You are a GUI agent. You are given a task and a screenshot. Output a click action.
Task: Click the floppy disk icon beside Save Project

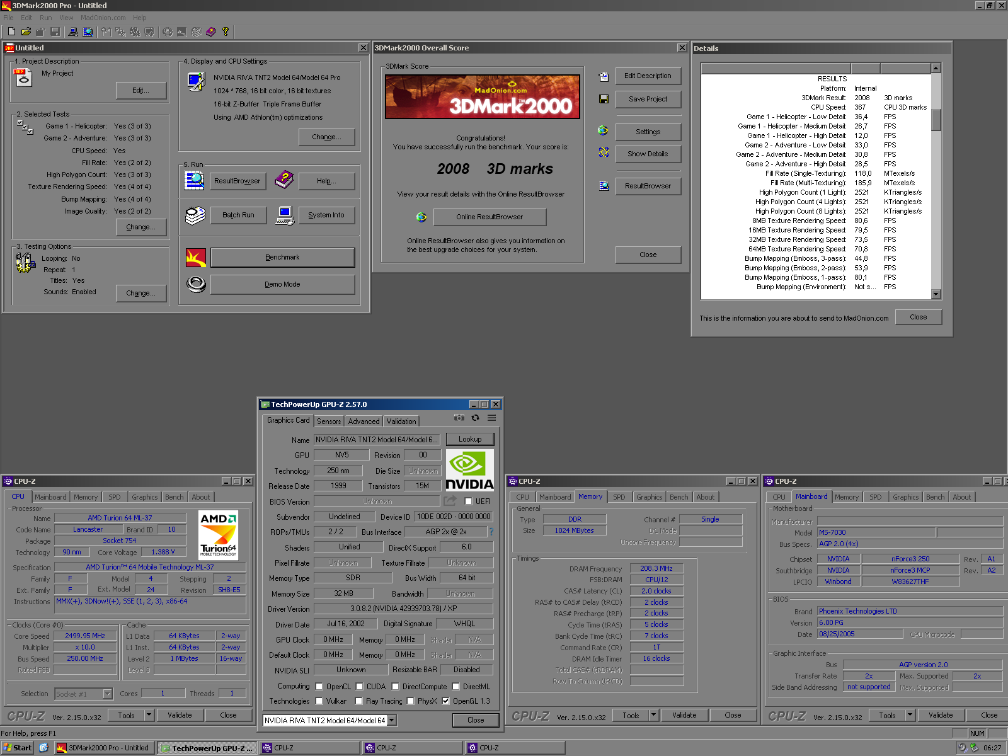pos(604,99)
